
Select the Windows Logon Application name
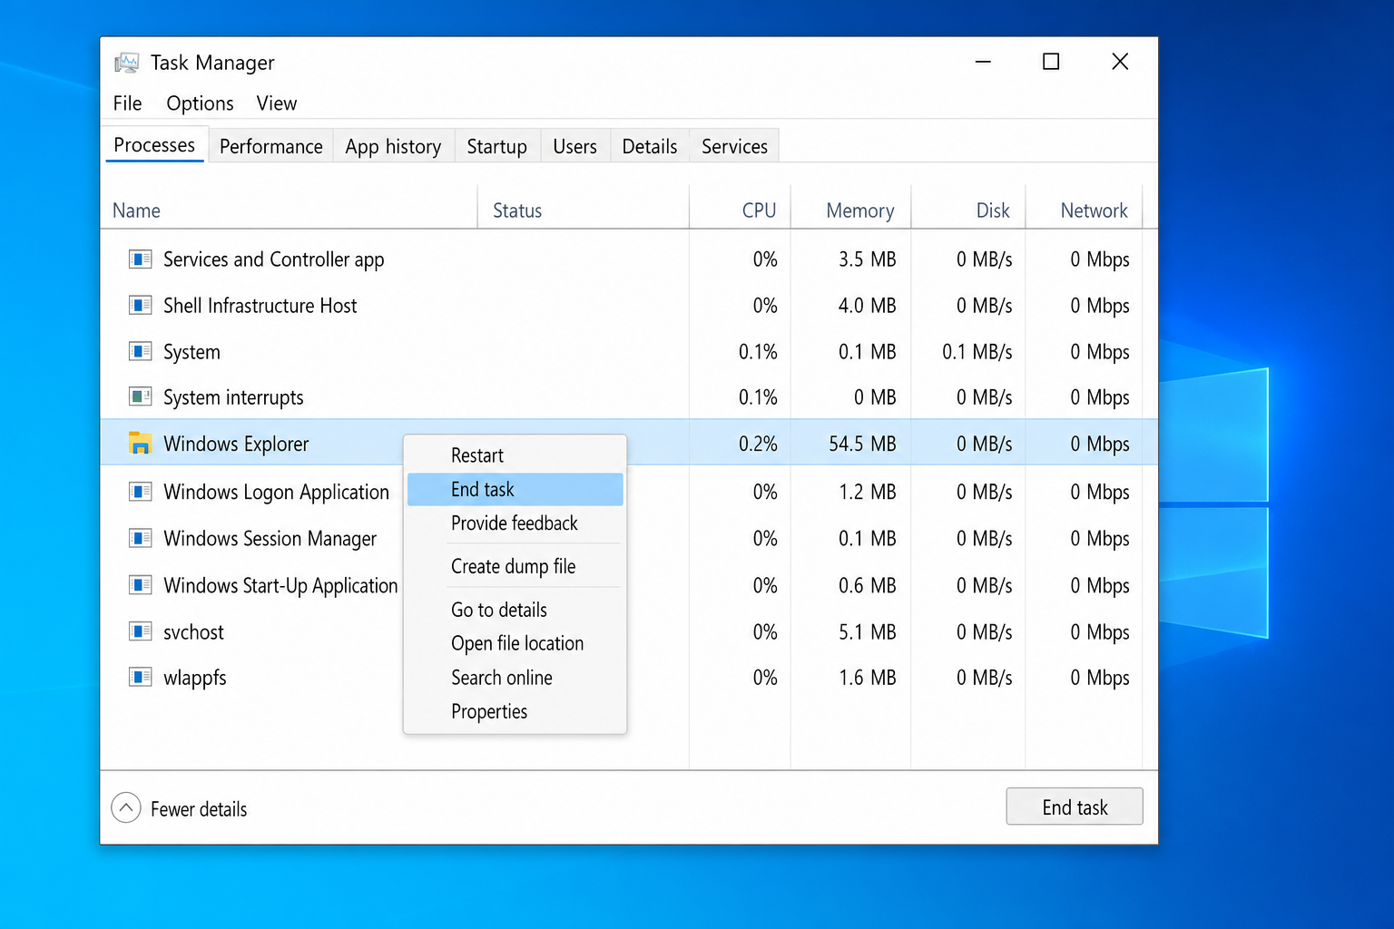point(276,492)
